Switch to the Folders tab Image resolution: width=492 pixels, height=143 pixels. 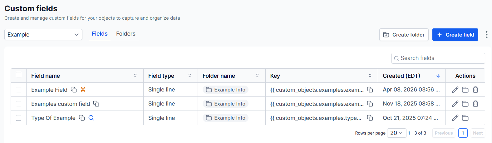point(126,34)
